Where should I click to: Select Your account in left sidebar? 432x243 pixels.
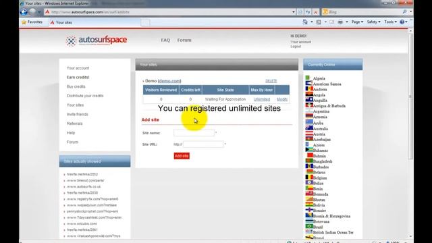click(78, 68)
